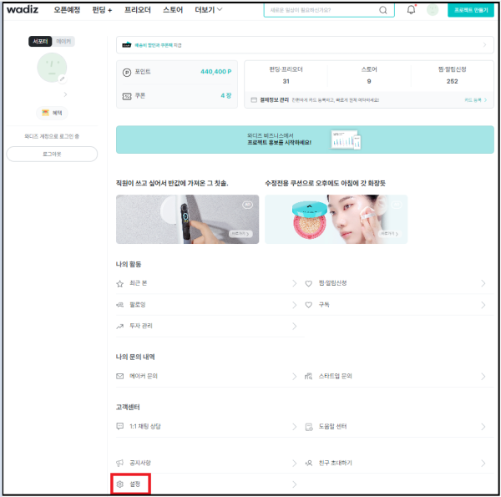
Task: Switch to 서포터 mode toggle
Action: click(x=40, y=41)
